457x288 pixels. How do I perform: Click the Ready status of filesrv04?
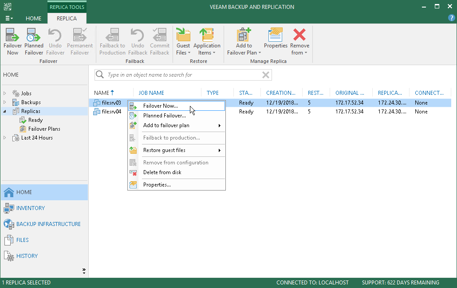[x=246, y=111]
